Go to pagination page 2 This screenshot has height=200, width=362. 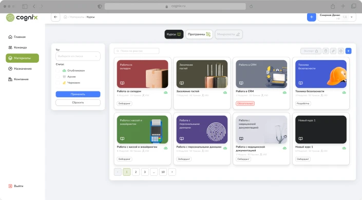[x=136, y=172]
